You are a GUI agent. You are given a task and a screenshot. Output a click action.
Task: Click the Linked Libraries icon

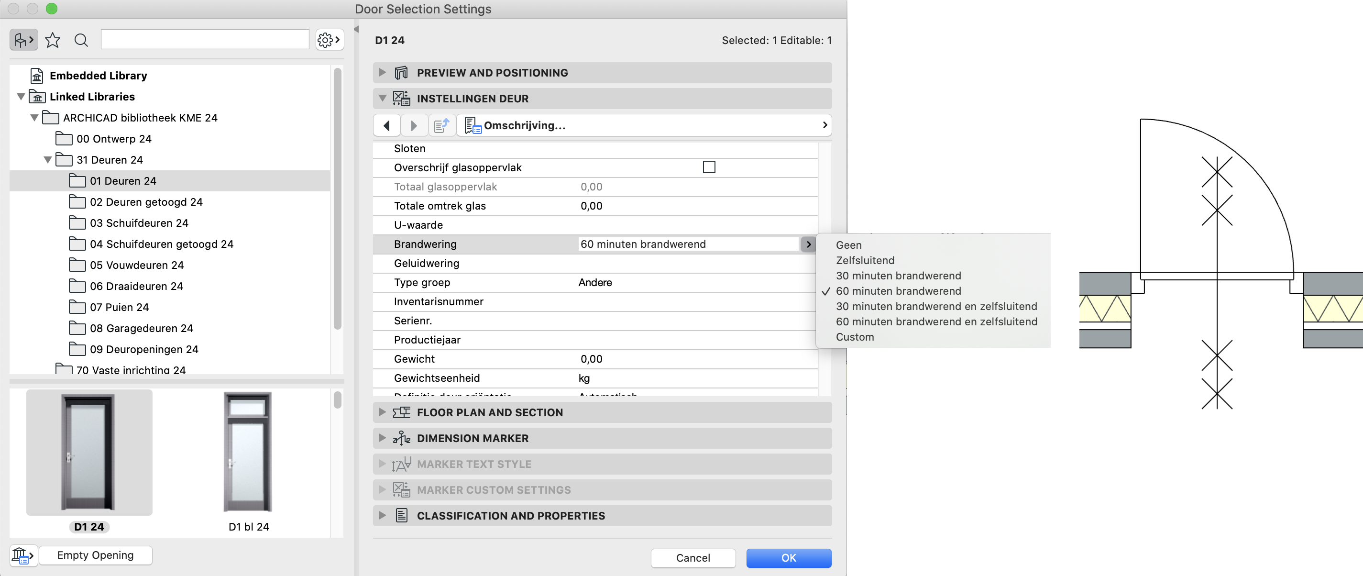(x=37, y=97)
